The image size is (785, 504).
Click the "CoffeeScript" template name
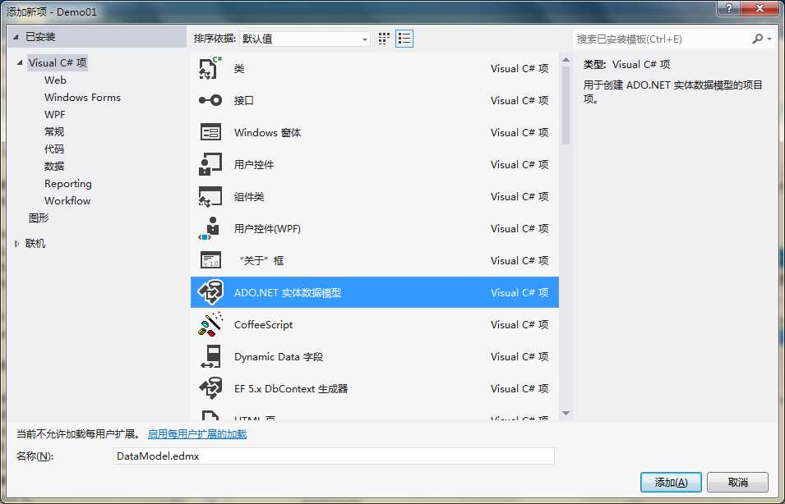tap(263, 325)
